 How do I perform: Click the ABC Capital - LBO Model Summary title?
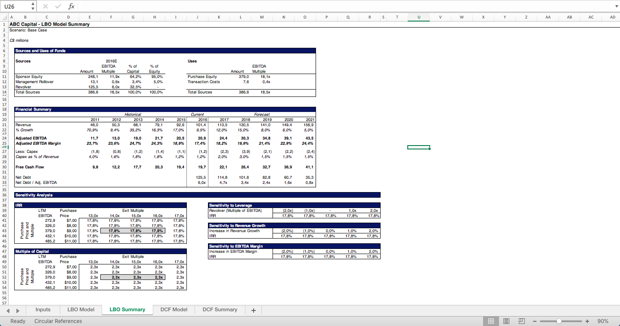coord(50,24)
